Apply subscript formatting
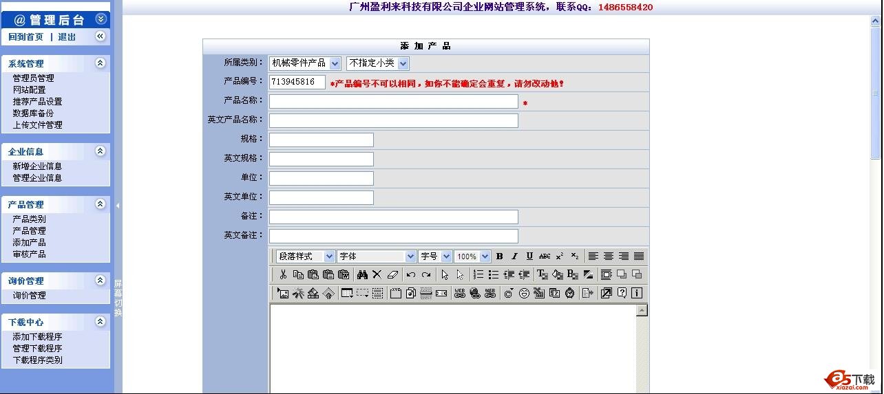This screenshot has height=394, width=884. [575, 256]
